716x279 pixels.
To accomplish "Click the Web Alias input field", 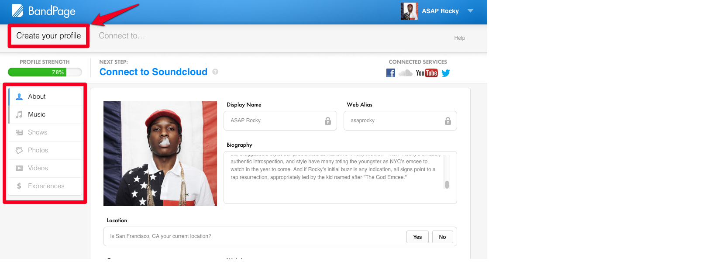I will click(400, 121).
